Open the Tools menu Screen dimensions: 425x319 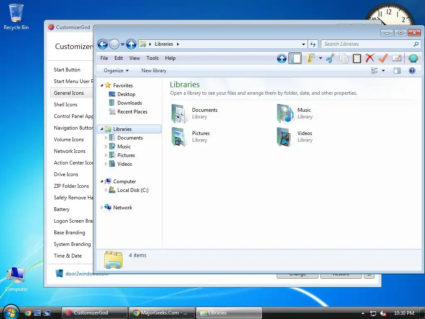coord(152,58)
